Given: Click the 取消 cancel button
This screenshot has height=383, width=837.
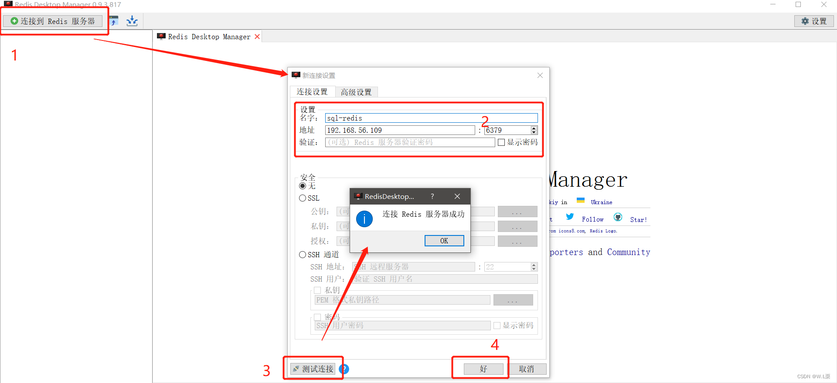Looking at the screenshot, I should pos(527,369).
